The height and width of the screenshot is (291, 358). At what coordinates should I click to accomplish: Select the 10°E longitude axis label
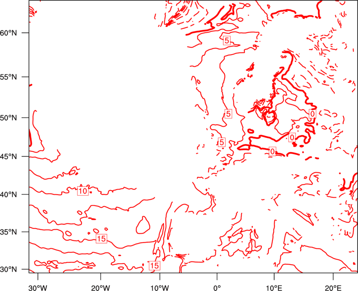[x=274, y=288]
